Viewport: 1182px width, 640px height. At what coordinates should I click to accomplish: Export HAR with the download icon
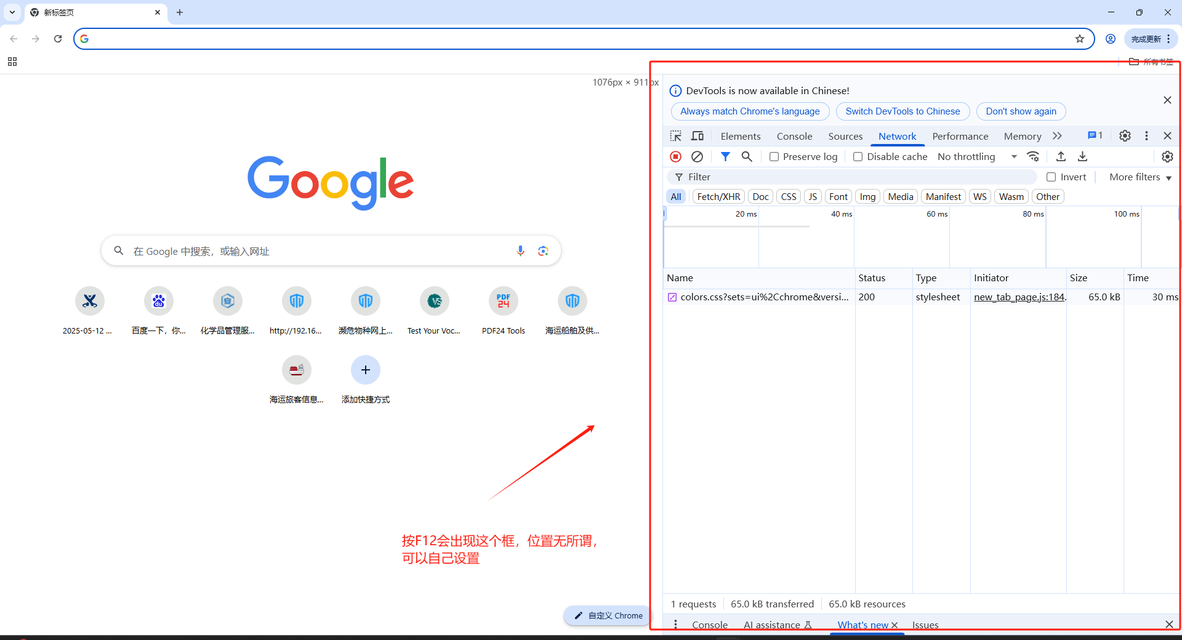click(x=1082, y=157)
